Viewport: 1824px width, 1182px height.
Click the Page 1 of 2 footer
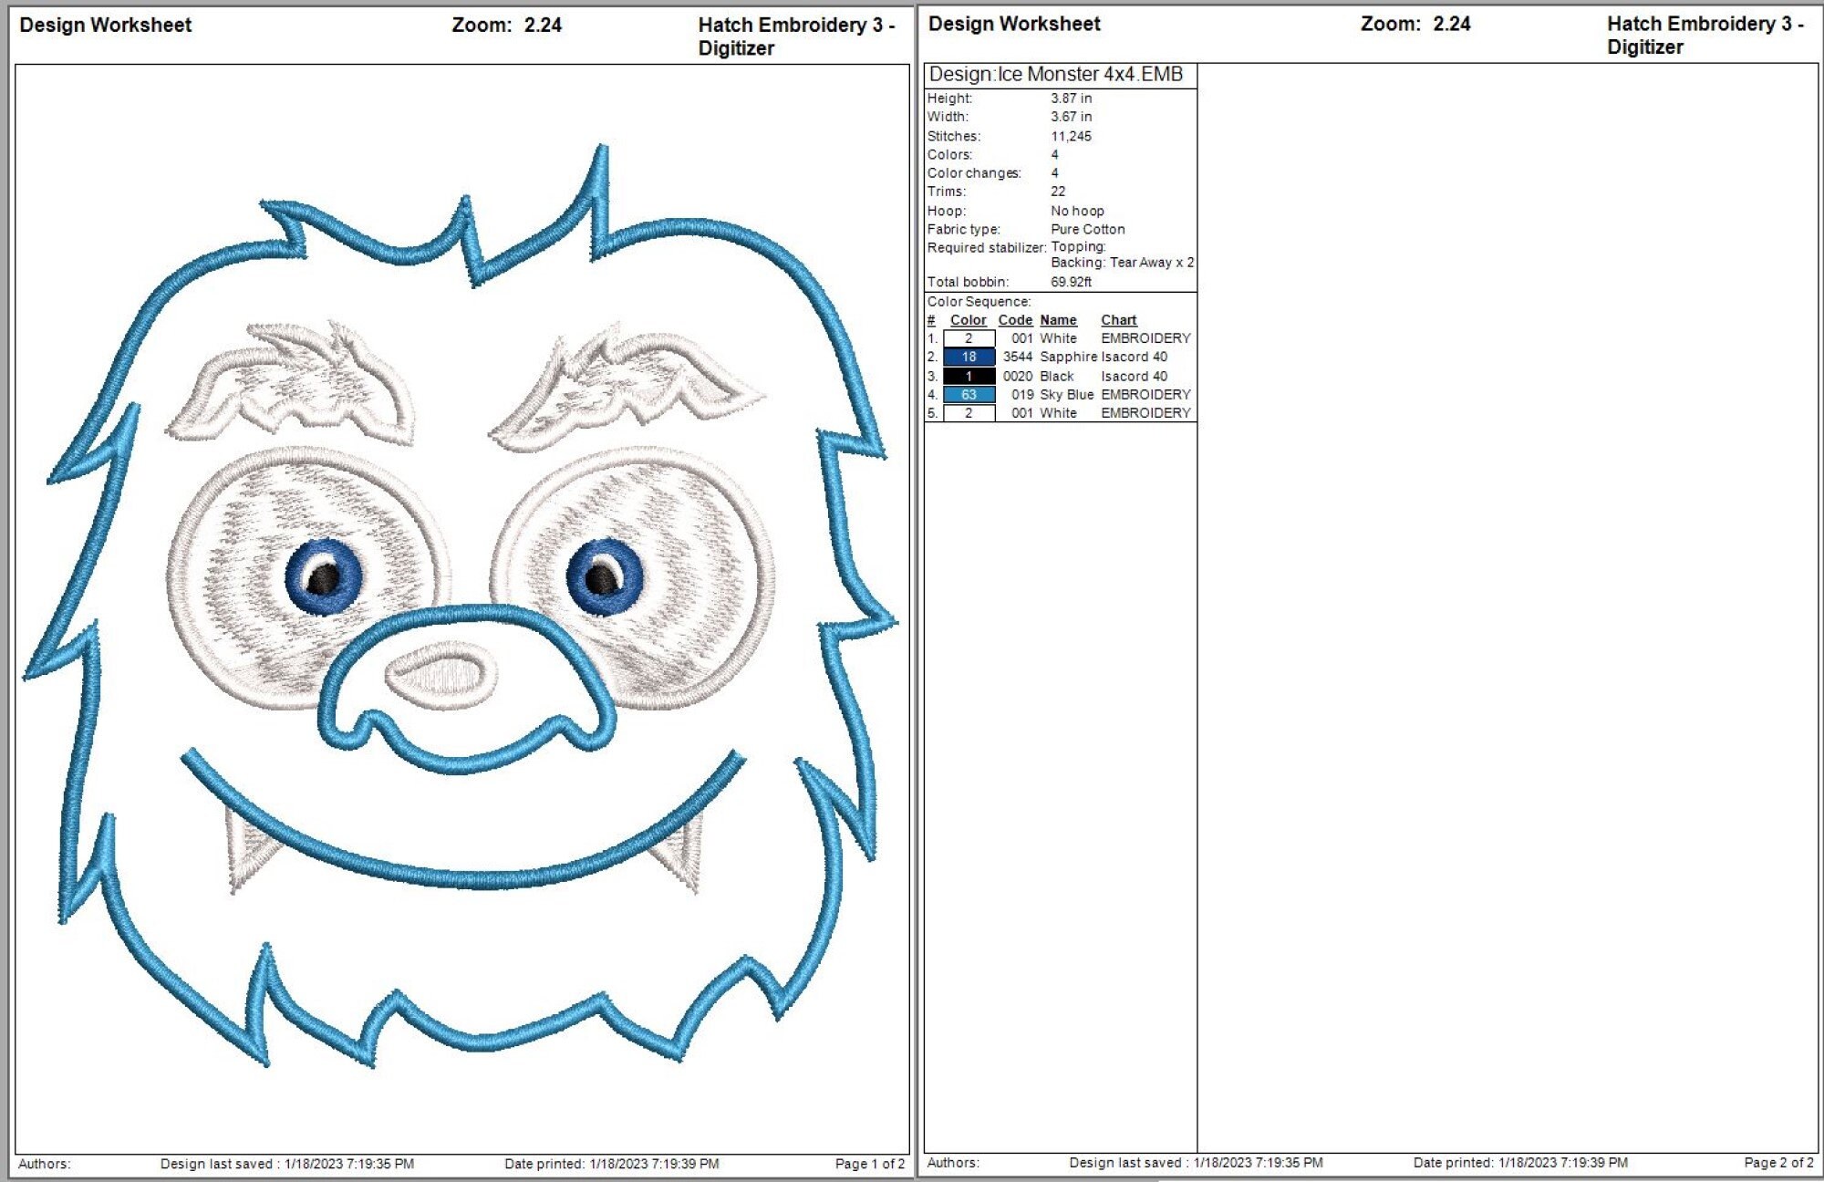869,1164
